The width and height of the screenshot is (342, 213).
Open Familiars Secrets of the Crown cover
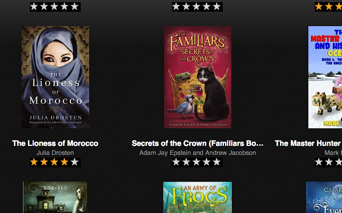198,77
